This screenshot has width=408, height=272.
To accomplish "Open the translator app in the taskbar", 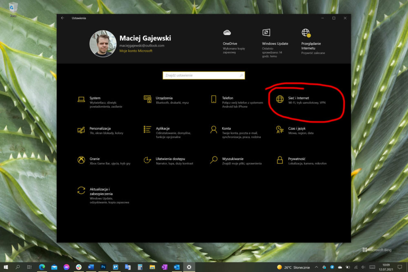I will click(127, 267).
